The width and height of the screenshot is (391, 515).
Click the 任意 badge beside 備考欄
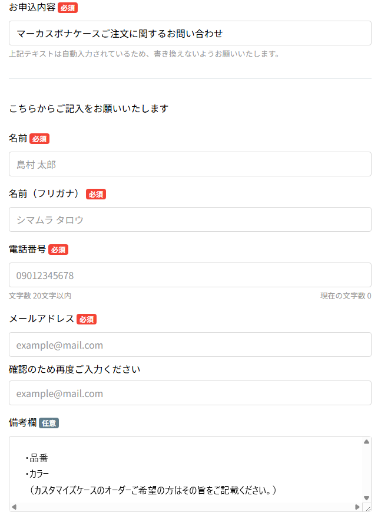pos(49,423)
